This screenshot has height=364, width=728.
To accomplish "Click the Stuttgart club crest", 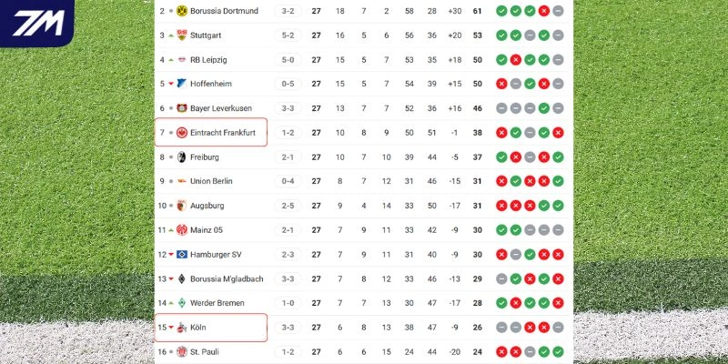I will coord(181,35).
